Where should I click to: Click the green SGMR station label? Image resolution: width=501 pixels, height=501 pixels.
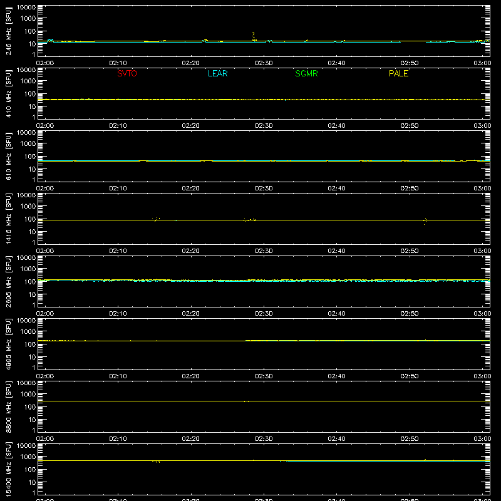pos(306,73)
